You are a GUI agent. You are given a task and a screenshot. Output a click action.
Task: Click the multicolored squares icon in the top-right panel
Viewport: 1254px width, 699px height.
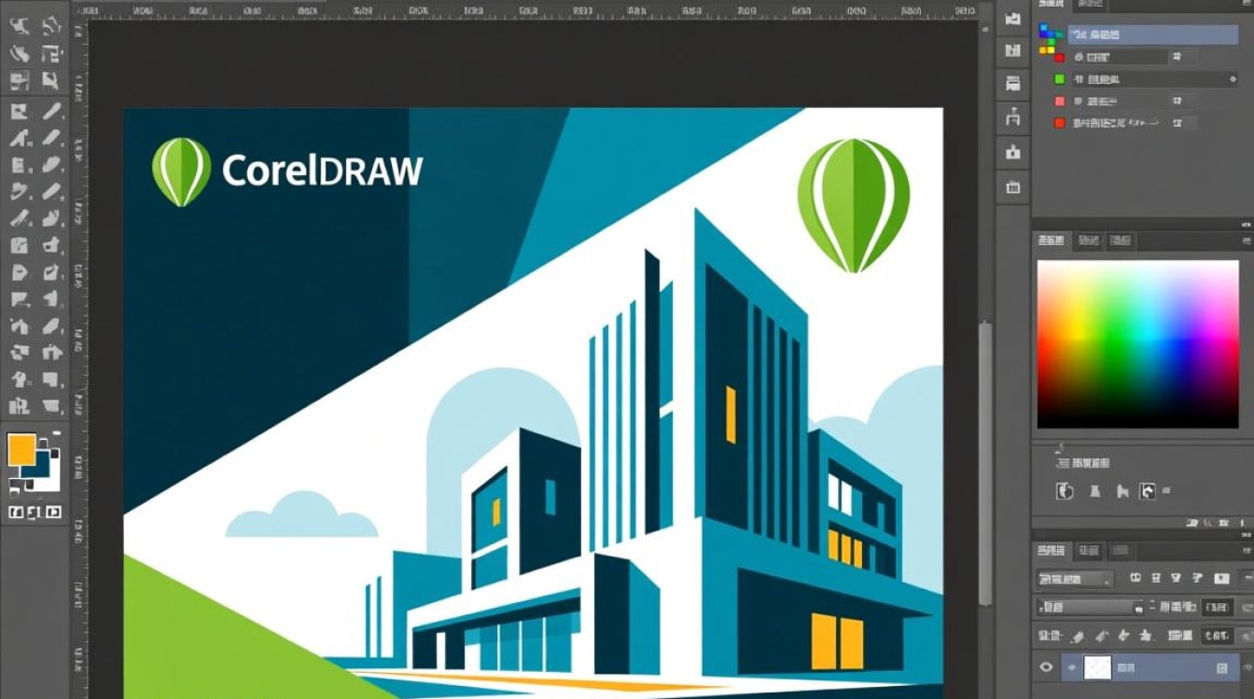point(1049,36)
